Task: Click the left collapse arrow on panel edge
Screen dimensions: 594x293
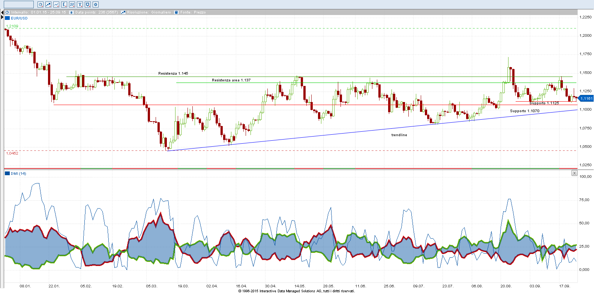Action: pos(2,12)
